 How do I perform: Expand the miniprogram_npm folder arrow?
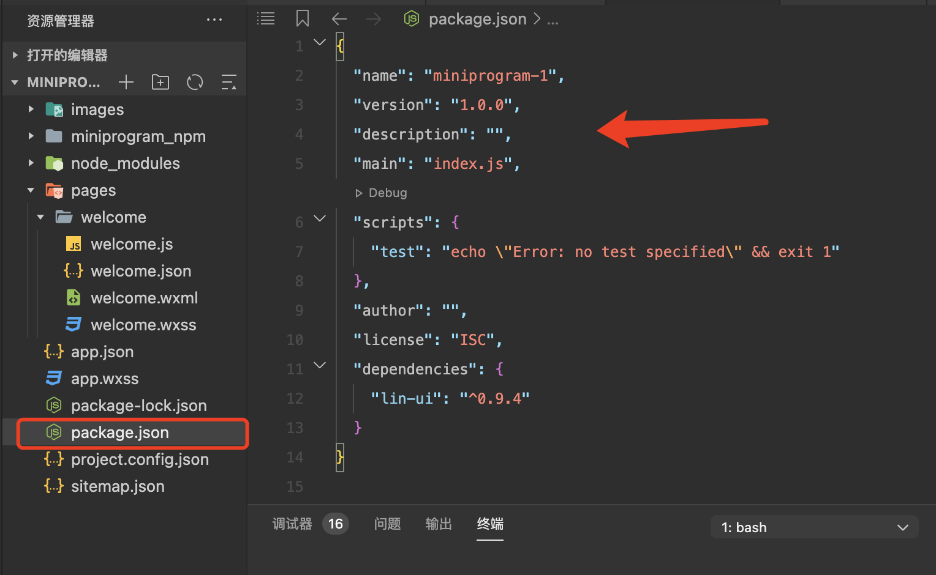click(x=31, y=136)
